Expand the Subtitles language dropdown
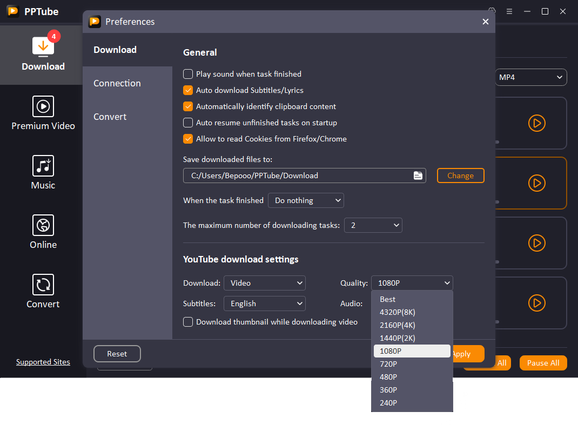The image size is (578, 425). [x=264, y=303]
